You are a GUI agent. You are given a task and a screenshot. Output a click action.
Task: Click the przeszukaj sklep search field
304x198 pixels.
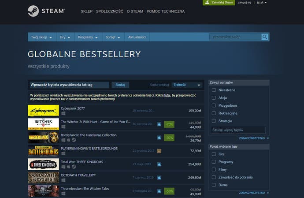[235, 37]
